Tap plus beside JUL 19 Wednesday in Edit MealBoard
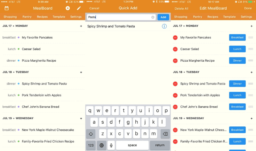Viewport: 256px width, 151px height. tap(252, 118)
